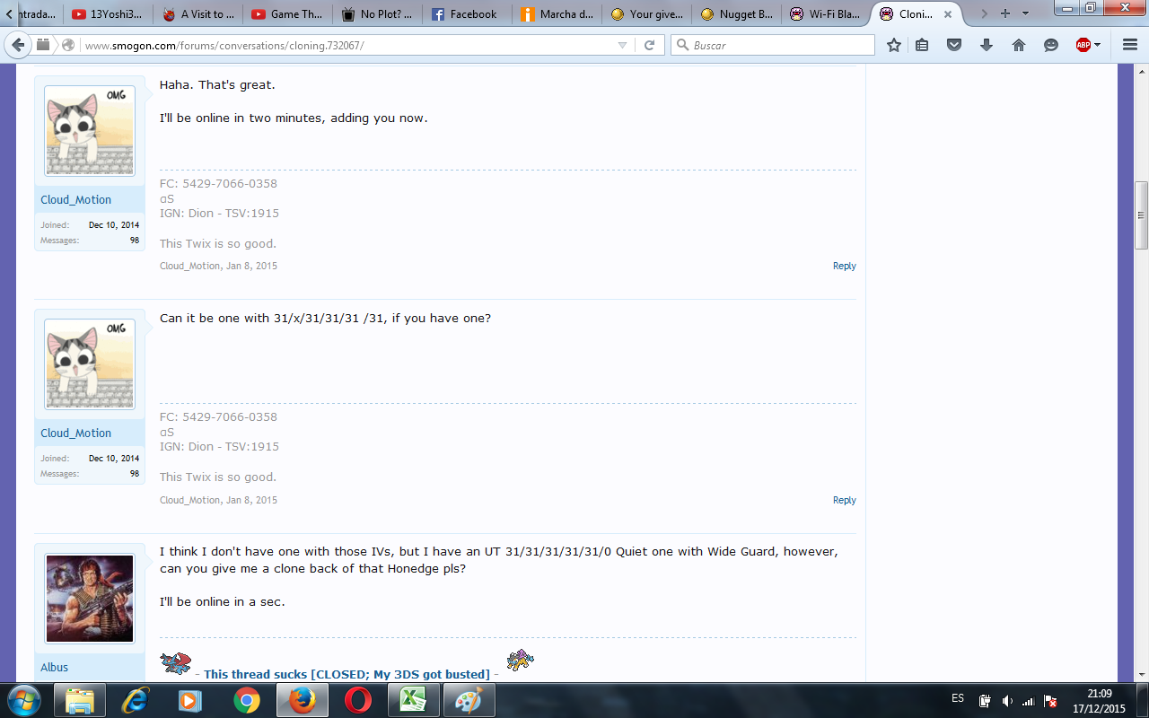Open the Adblock Plus dropdown arrow
1149x718 pixels.
point(1097,45)
